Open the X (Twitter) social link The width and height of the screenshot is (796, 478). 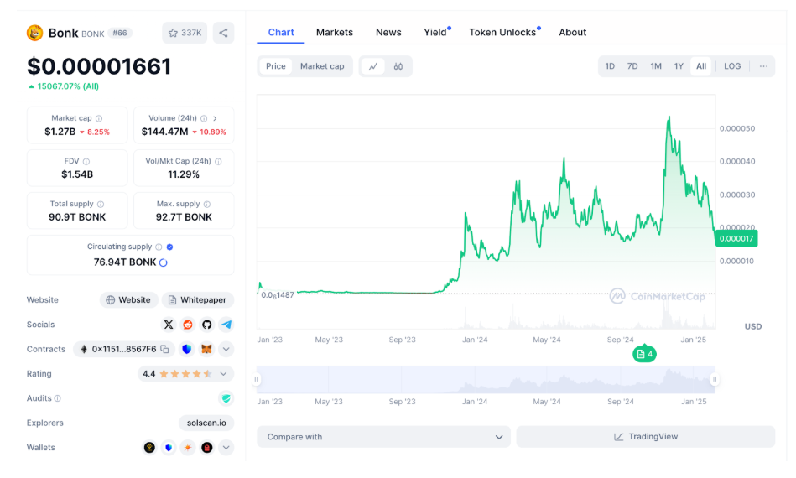pos(169,325)
